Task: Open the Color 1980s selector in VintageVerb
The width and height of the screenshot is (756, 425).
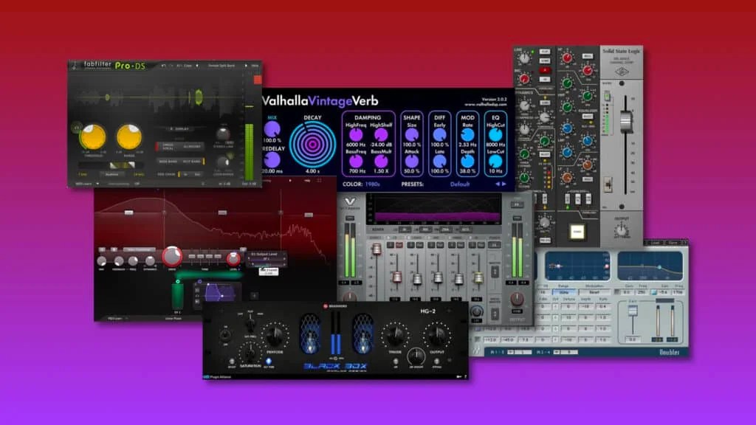Action: click(x=371, y=183)
